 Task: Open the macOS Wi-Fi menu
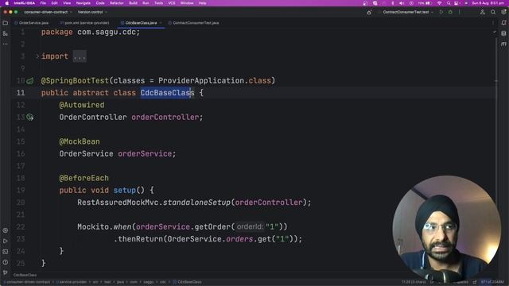pyautogui.click(x=440, y=3)
